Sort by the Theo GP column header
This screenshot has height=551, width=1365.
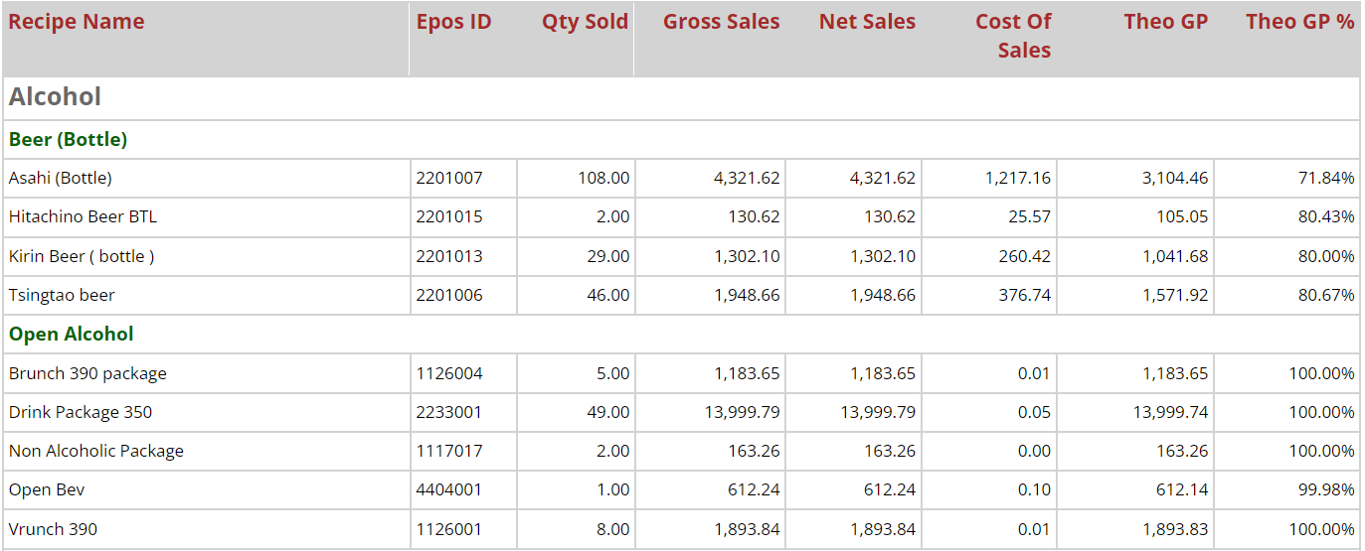(1165, 22)
